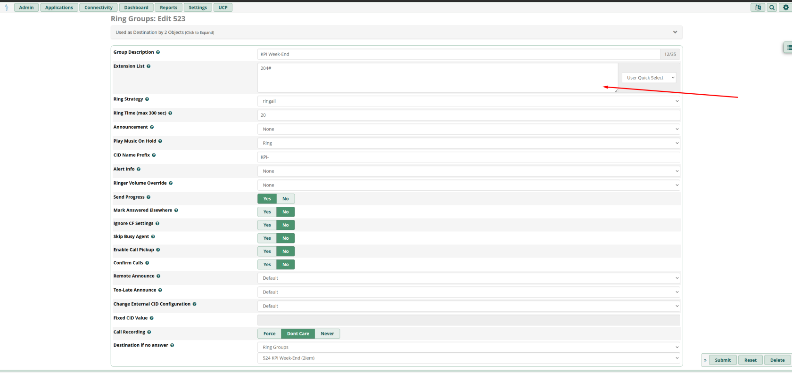Click help icon beside Ringer Volume Override
This screenshot has height=373, width=792.
point(171,183)
